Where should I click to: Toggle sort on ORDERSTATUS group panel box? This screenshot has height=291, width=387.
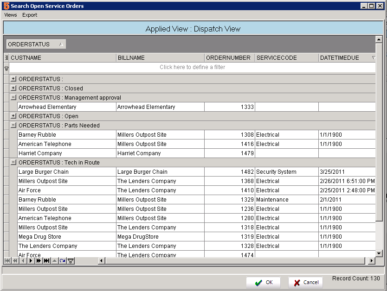click(36, 44)
